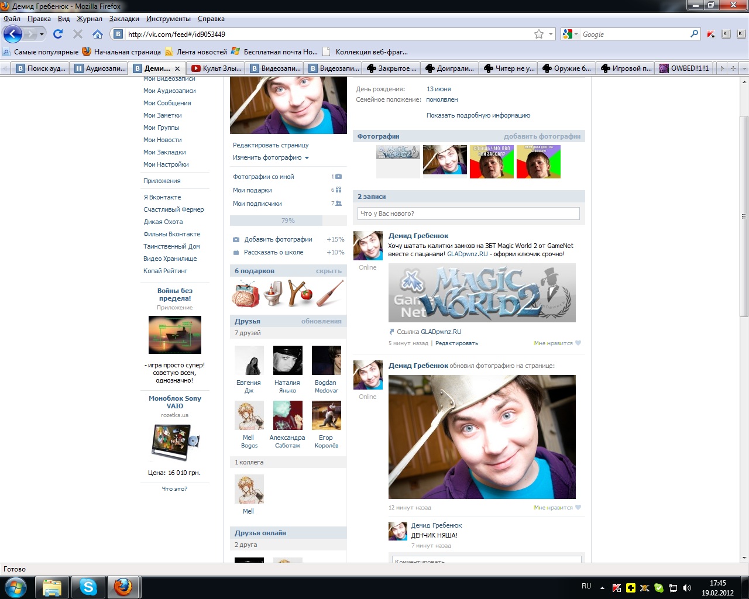Open the Закладки menu
Image resolution: width=749 pixels, height=599 pixels.
pyautogui.click(x=124, y=19)
